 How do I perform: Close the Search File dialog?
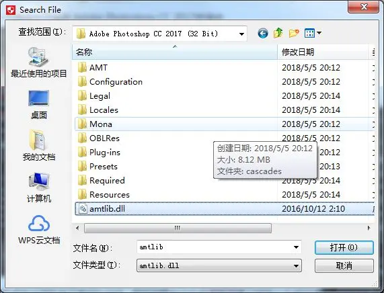pos(363,6)
